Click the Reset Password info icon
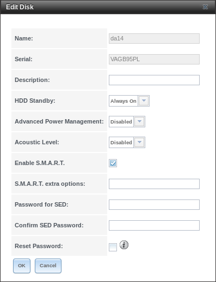Viewport: 216px width, 282px height. [124, 245]
